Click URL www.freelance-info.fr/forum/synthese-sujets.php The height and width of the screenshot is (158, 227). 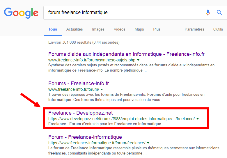92,60
